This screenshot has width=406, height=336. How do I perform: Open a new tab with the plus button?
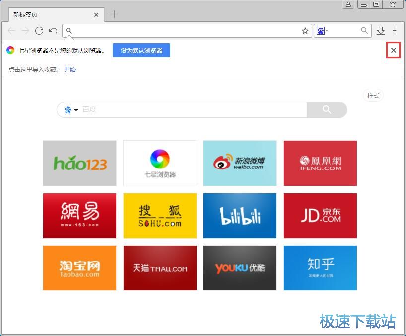(x=114, y=14)
